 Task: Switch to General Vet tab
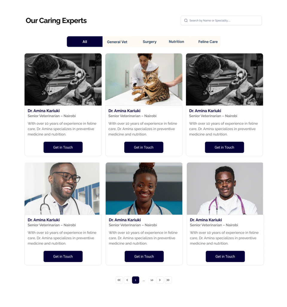pos(117,42)
